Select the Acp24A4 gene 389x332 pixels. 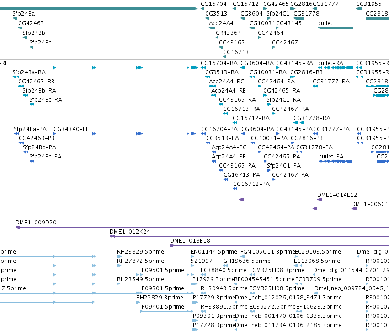coord(221,23)
